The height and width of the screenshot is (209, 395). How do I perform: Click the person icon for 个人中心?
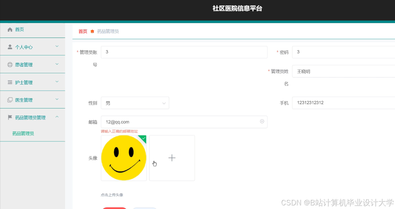(x=10, y=47)
